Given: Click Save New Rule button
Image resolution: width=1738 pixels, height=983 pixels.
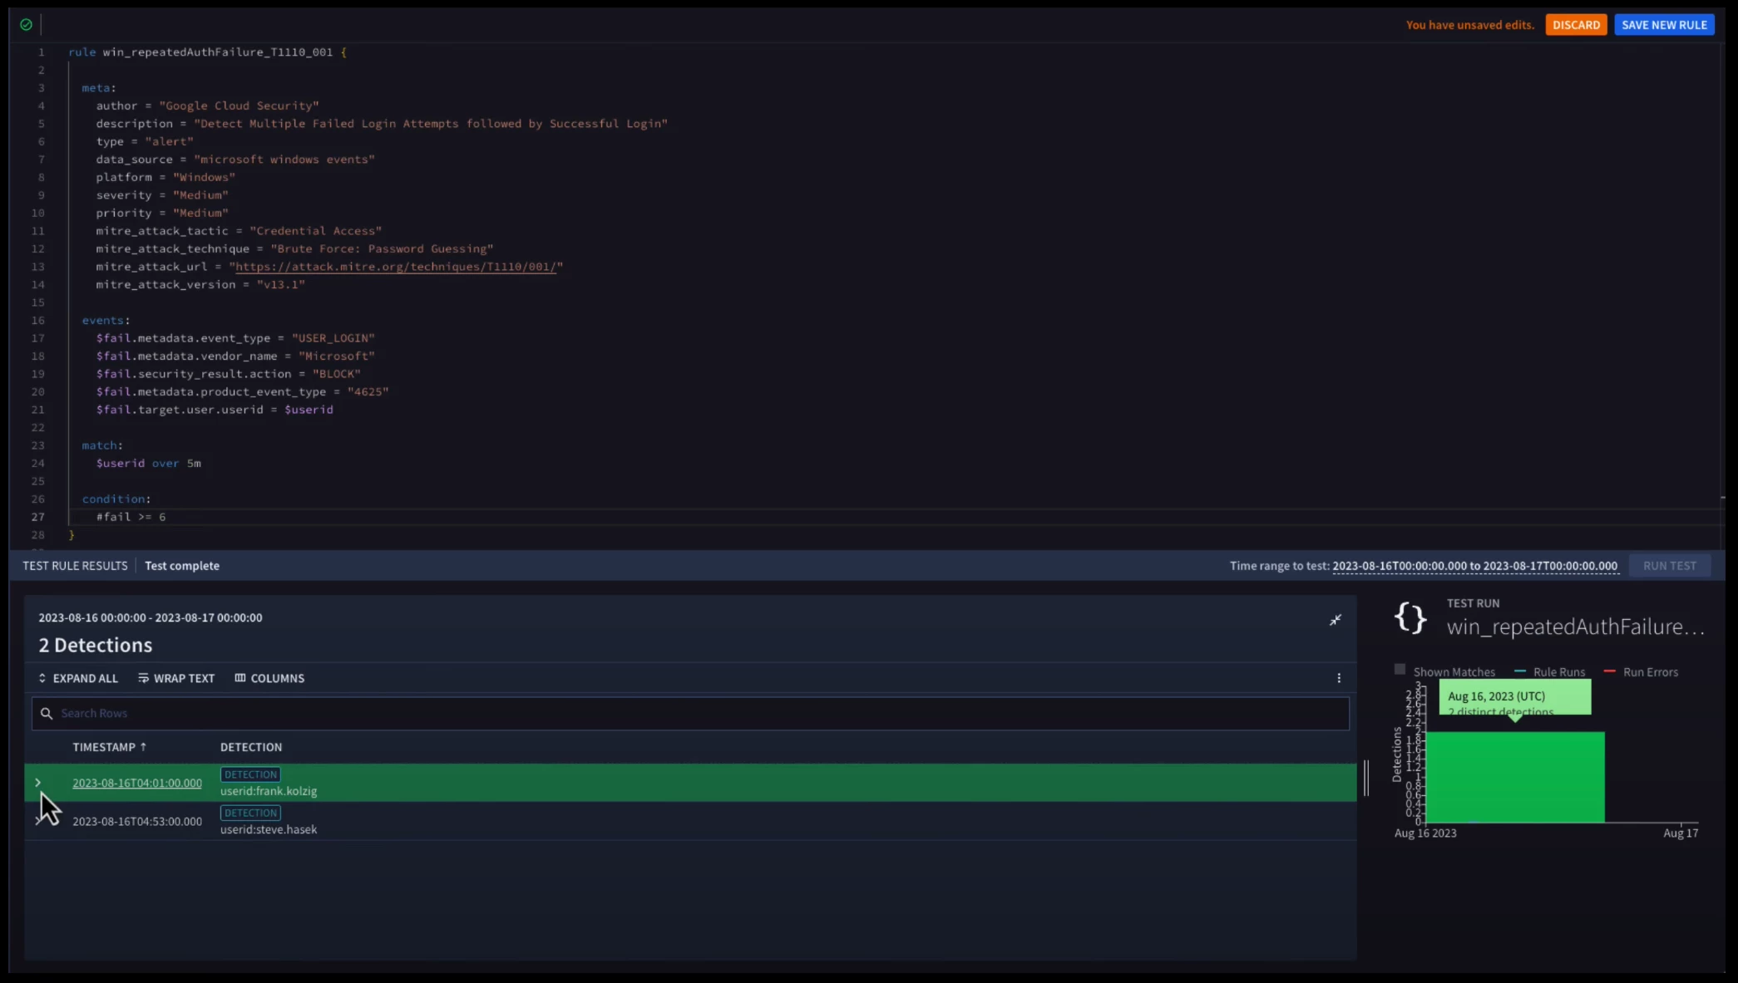Looking at the screenshot, I should [x=1663, y=25].
